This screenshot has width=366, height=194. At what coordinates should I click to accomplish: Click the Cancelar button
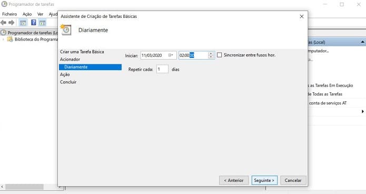293,180
